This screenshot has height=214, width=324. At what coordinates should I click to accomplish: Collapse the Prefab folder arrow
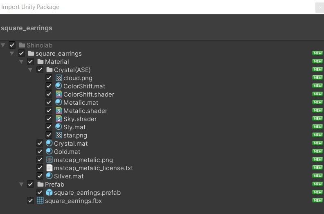21,184
